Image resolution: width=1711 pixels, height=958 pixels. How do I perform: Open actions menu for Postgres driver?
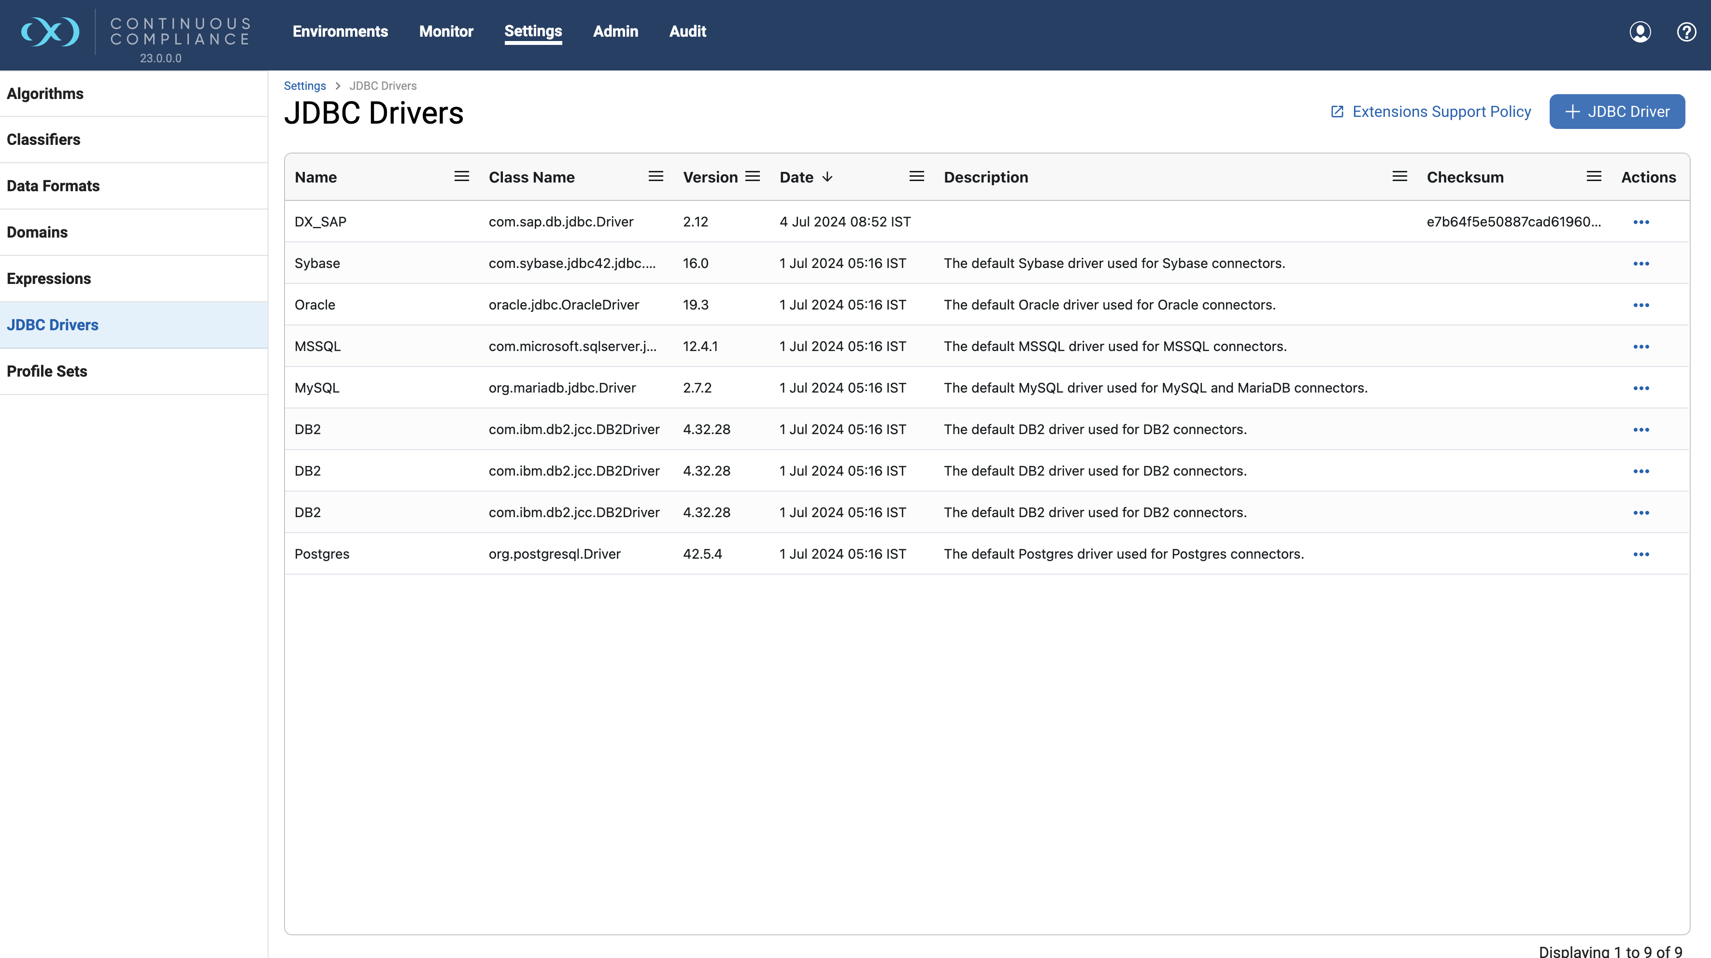1641,554
